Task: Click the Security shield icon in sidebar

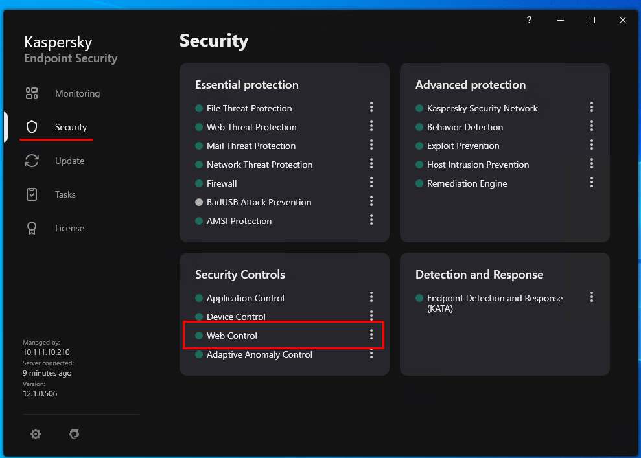Action: pyautogui.click(x=32, y=127)
